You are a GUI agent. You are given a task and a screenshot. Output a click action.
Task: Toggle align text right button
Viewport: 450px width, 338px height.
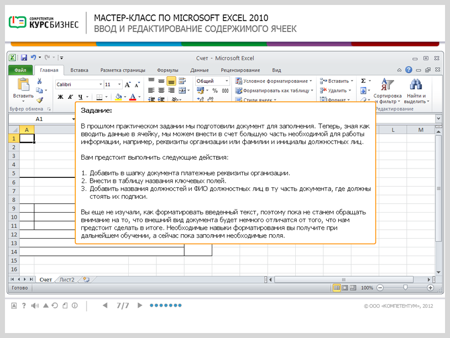[171, 91]
